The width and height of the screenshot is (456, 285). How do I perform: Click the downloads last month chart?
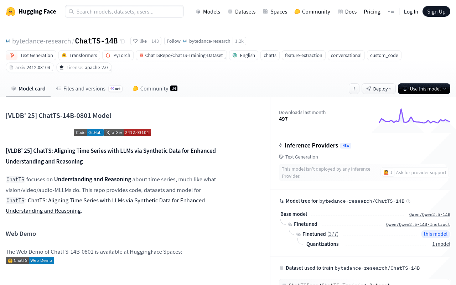click(415, 116)
